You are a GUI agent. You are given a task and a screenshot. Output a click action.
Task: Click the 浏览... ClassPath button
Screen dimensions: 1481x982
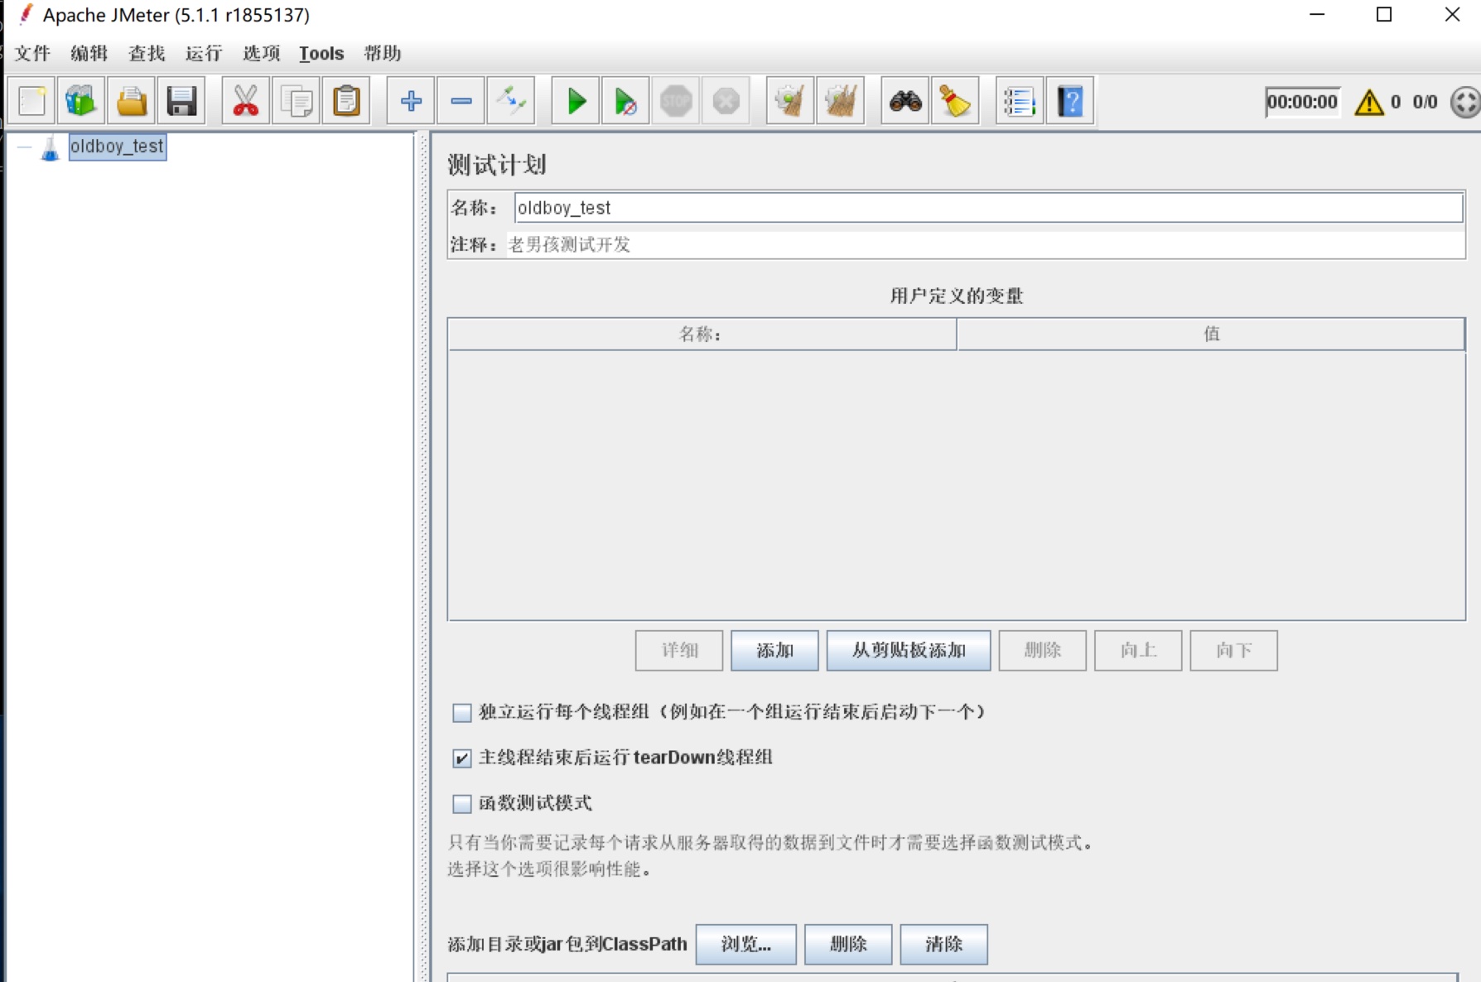[x=745, y=944]
